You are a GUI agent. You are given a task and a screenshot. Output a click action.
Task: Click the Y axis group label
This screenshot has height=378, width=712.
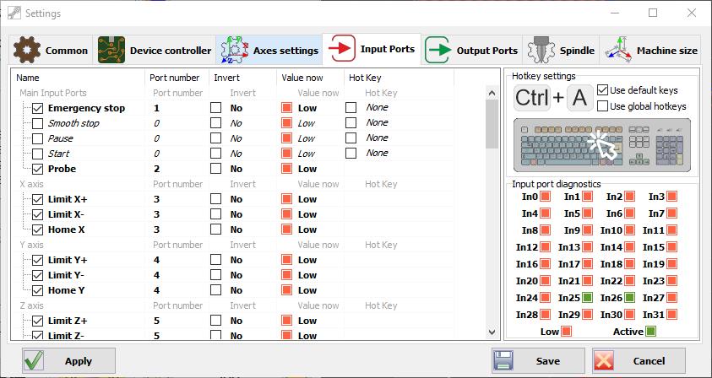pyautogui.click(x=31, y=245)
